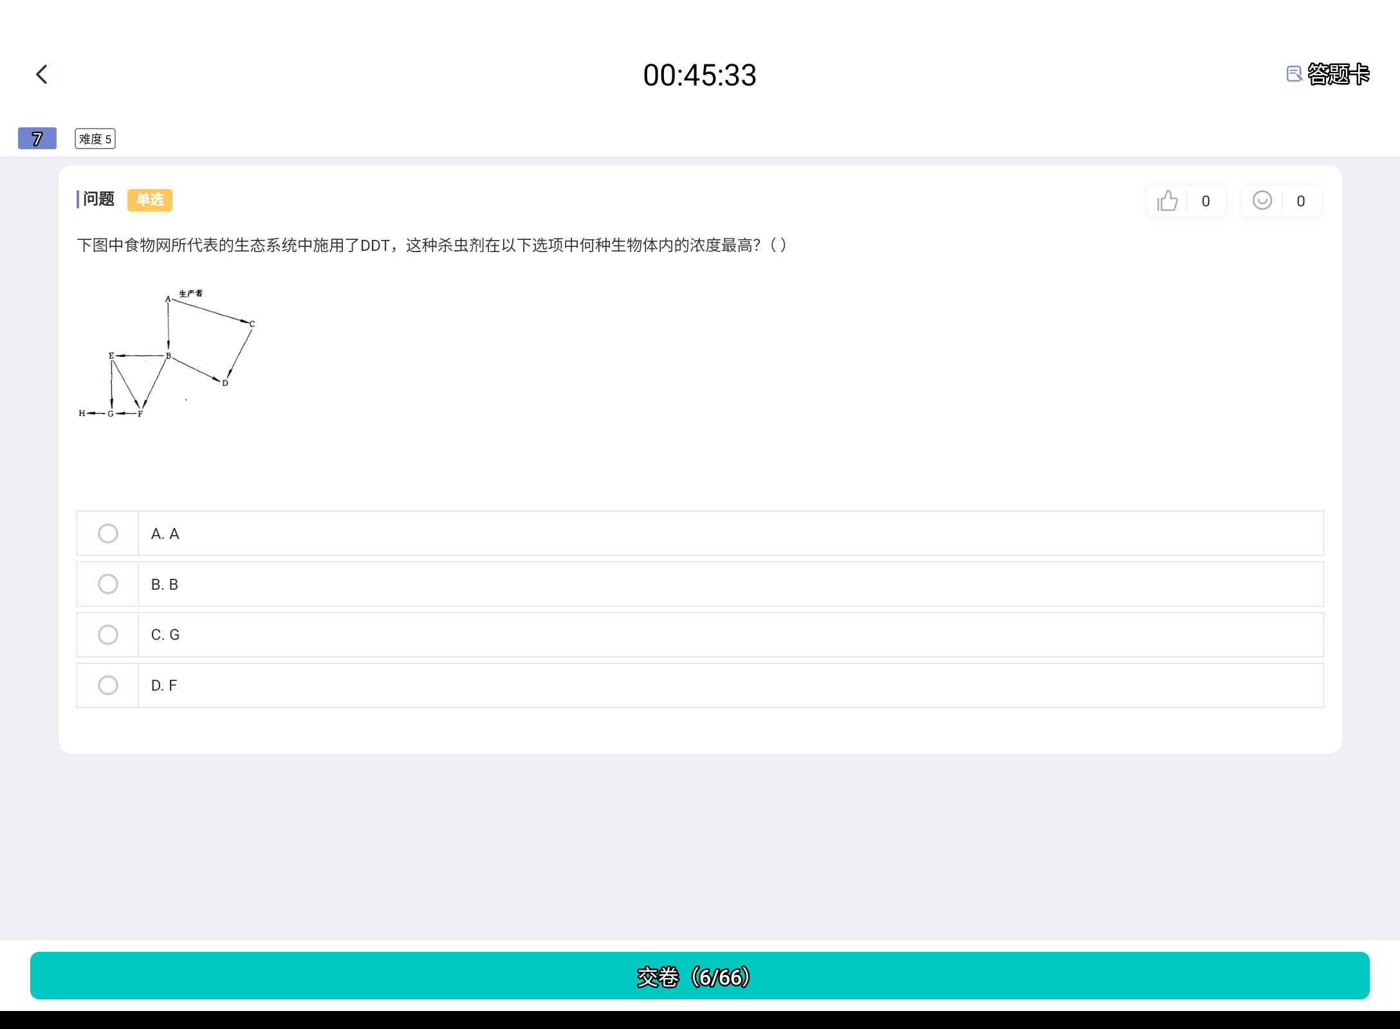This screenshot has height=1029, width=1400.
Task: Submit the exam with 交卷 (6/66) button
Action: 700,976
